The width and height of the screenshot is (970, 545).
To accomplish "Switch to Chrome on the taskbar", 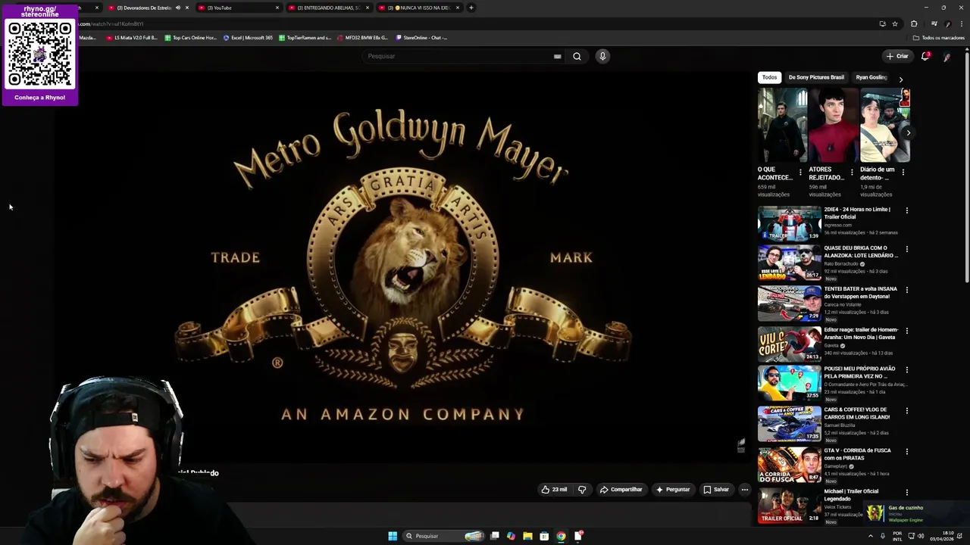I will 561,536.
